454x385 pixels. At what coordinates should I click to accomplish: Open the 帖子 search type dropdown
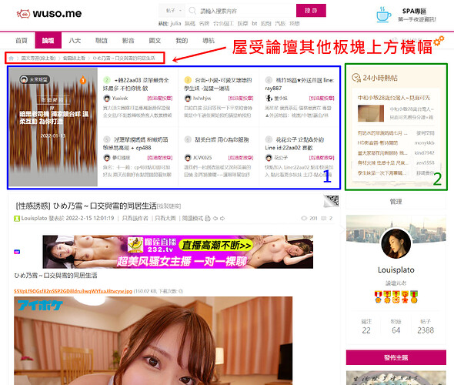173,11
